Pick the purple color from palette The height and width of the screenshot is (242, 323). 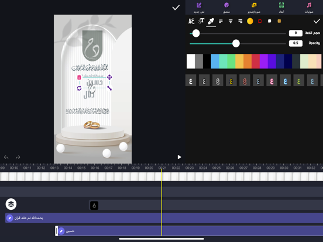(264, 61)
